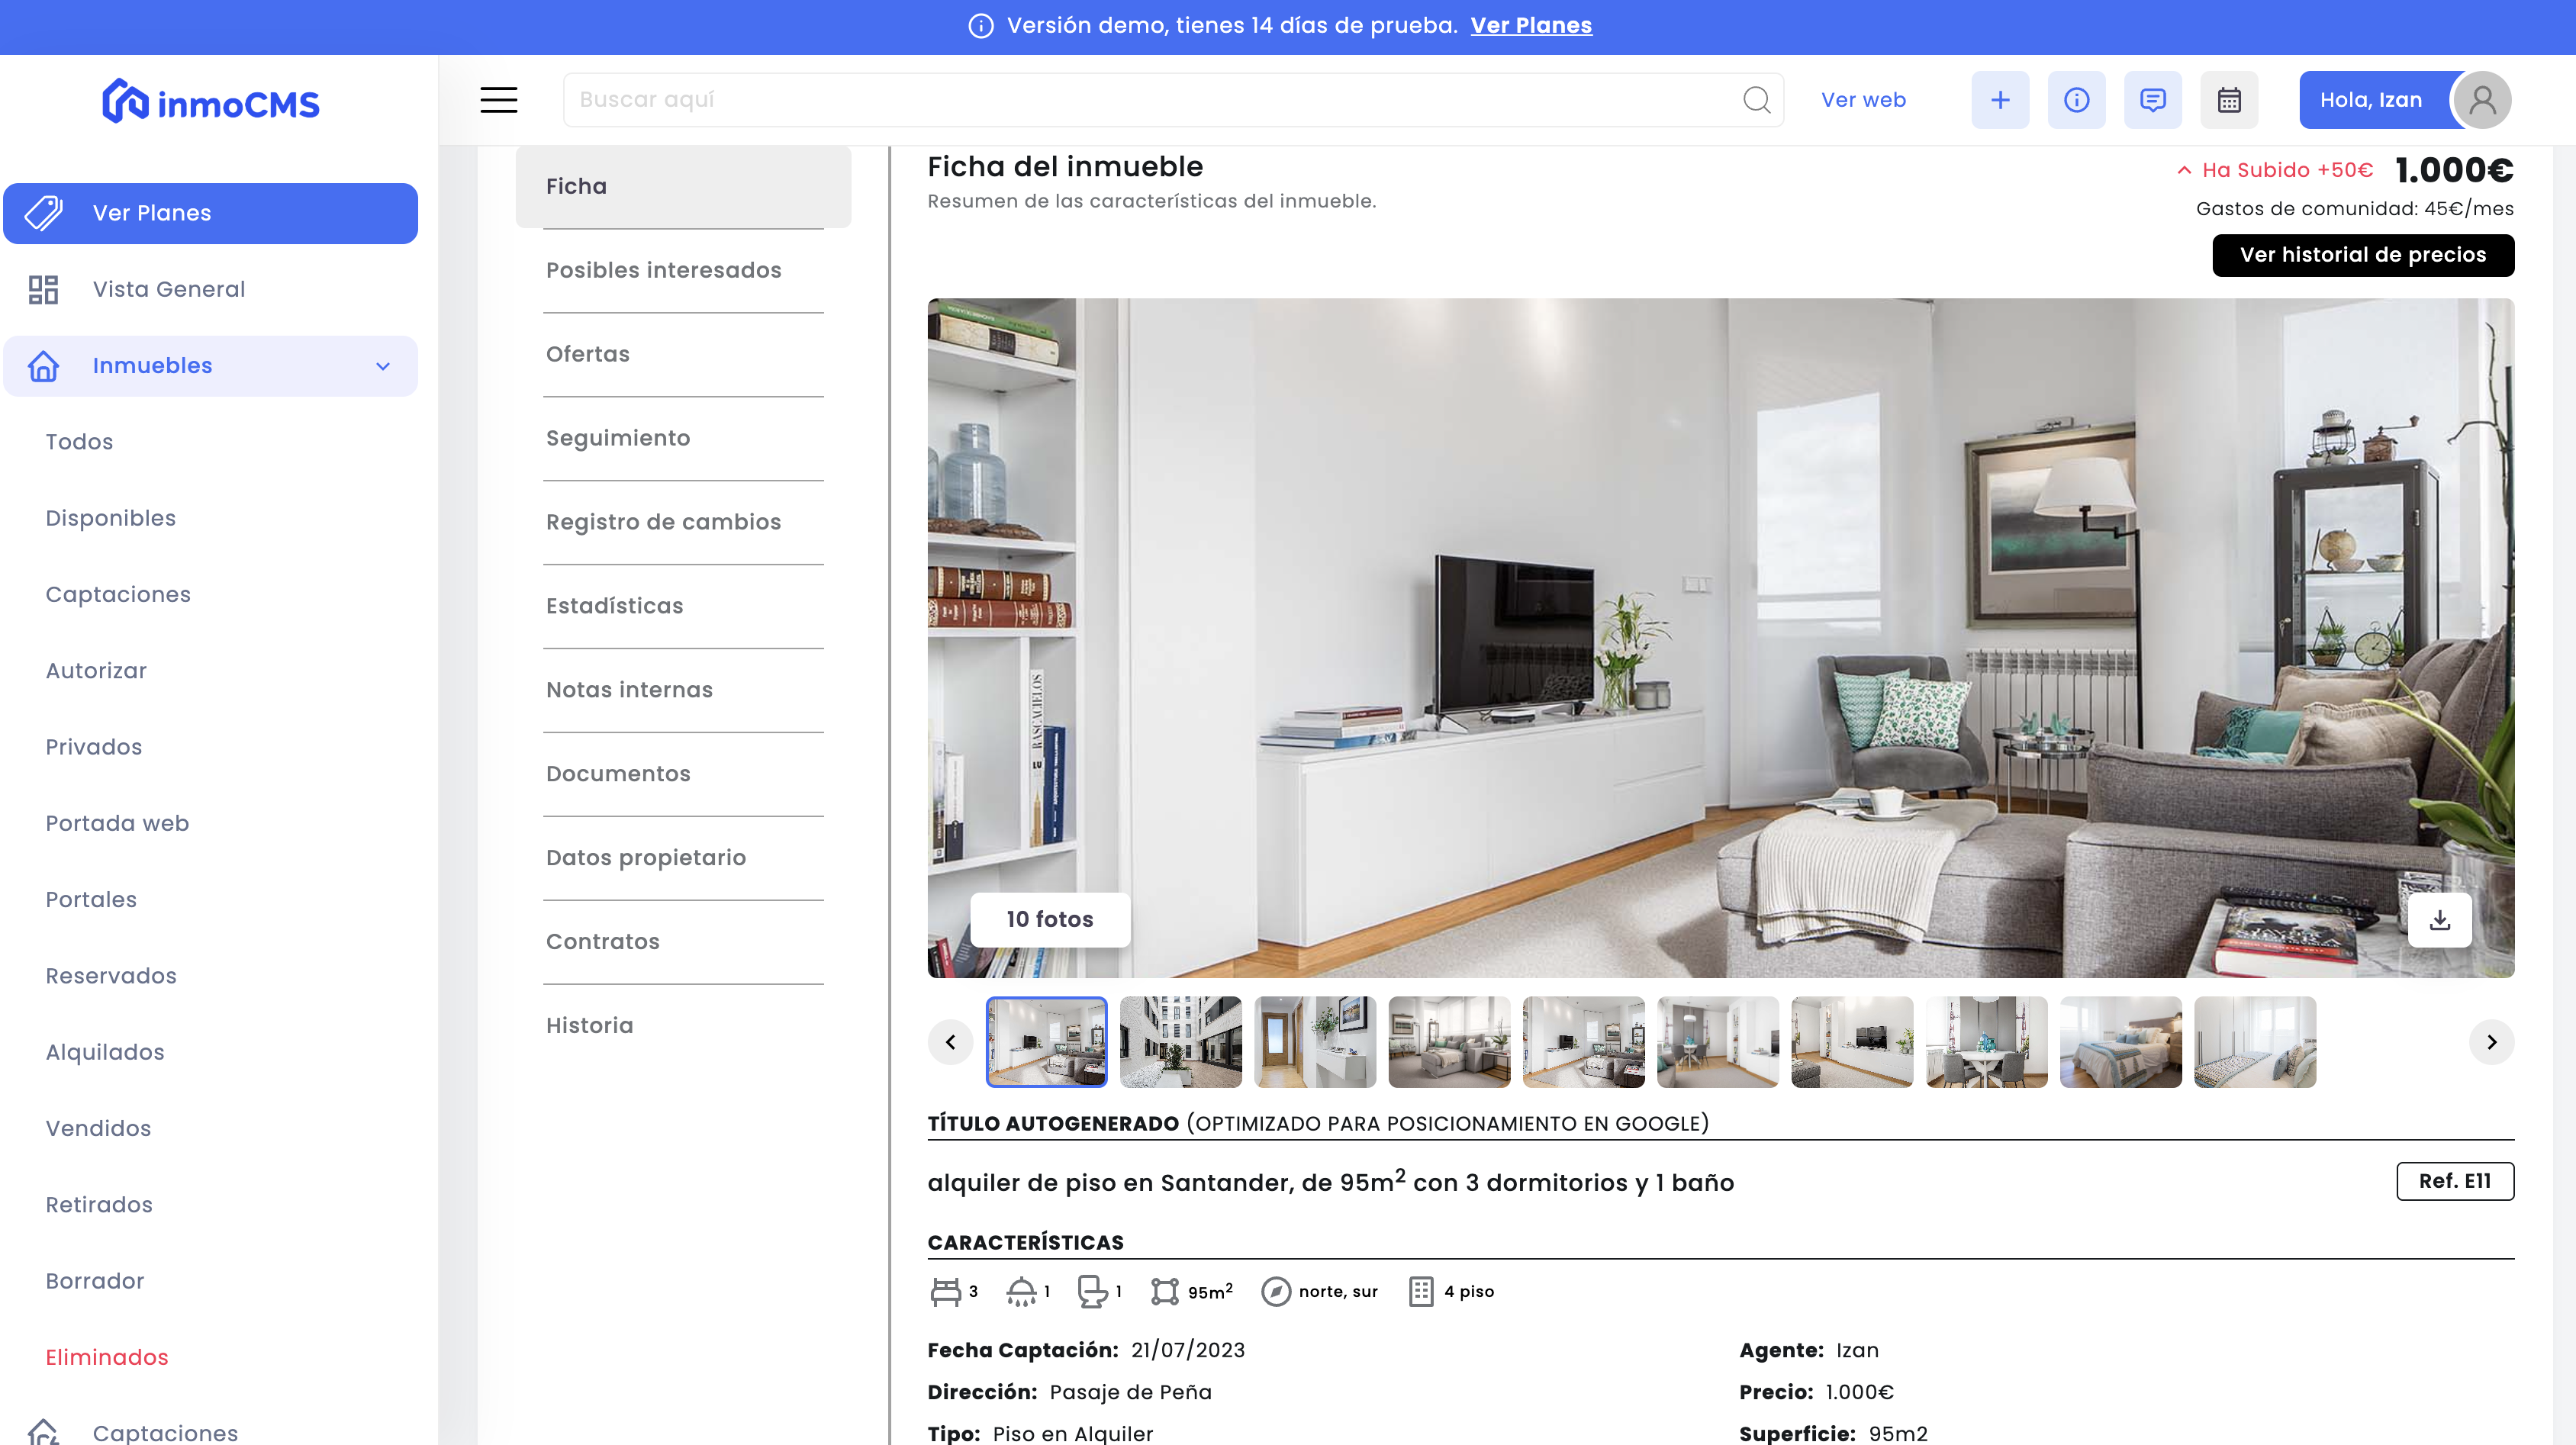2576x1445 pixels.
Task: Click the bathroom shower icon
Action: (x=1021, y=1292)
